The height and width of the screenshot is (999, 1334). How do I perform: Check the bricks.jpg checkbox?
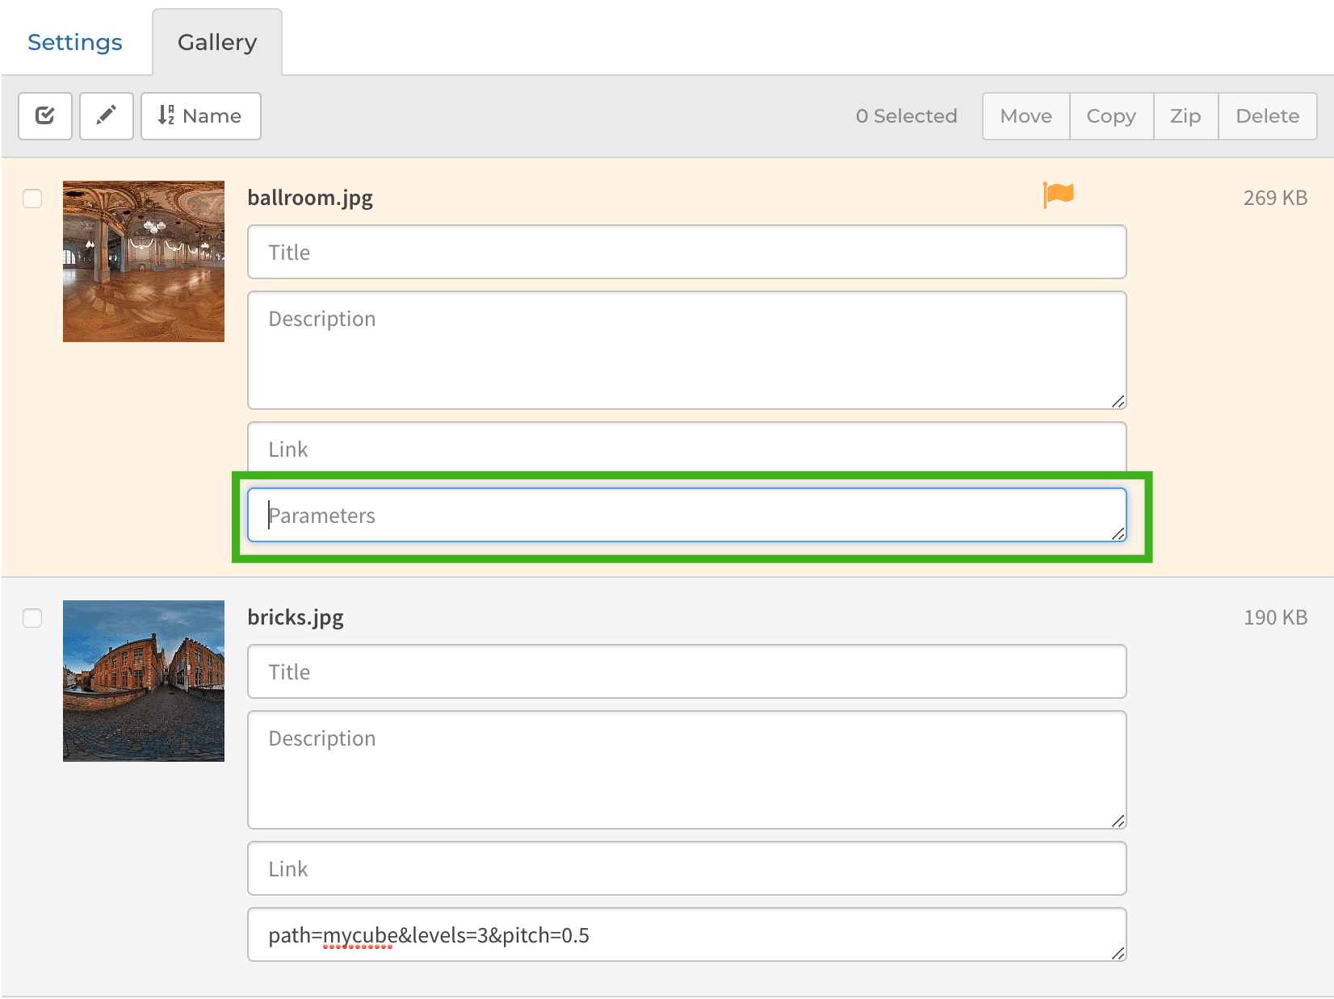coord(32,618)
